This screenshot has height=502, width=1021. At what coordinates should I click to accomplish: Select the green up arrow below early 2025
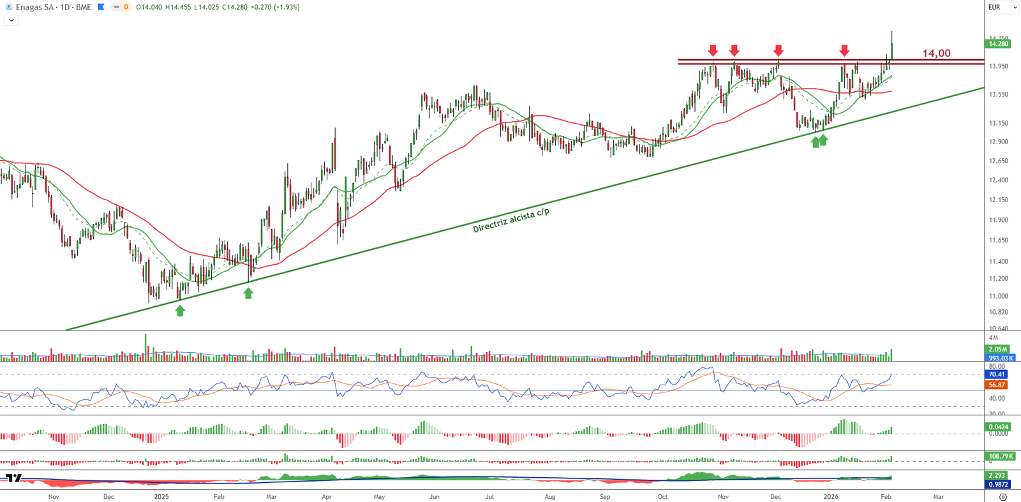click(x=180, y=311)
